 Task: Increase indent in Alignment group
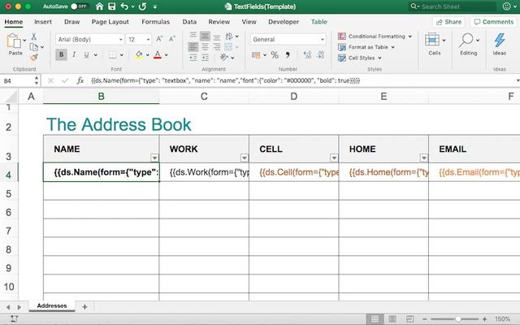pos(206,58)
